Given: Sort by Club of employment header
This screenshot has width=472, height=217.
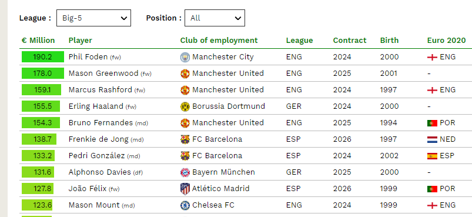Looking at the screenshot, I should point(219,41).
